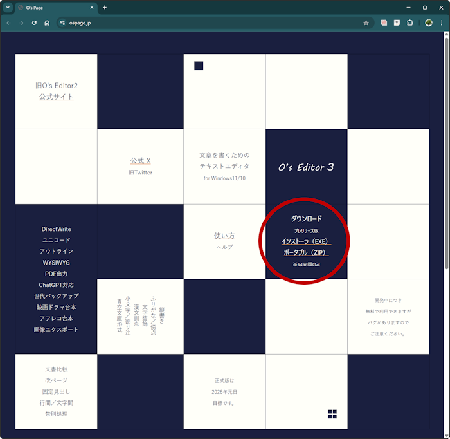Expand the tab search dropdown arrow
Image resolution: width=450 pixels, height=439 pixels.
click(x=8, y=7)
